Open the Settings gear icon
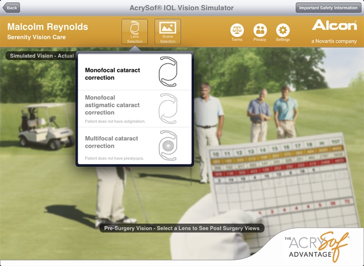Viewport: 364px width, 266px height. click(x=283, y=30)
